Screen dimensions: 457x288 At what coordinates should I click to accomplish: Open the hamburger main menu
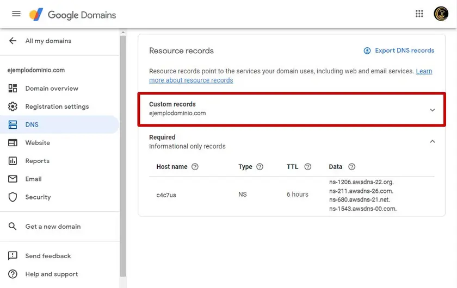point(16,14)
